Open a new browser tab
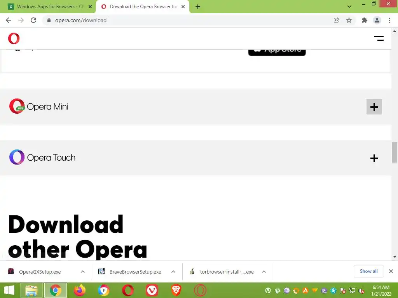Viewport: 398px width, 298px height. (198, 7)
